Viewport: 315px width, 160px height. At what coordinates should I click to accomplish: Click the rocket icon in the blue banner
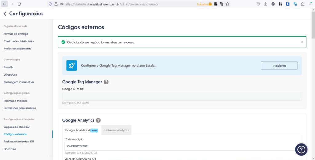(72, 65)
